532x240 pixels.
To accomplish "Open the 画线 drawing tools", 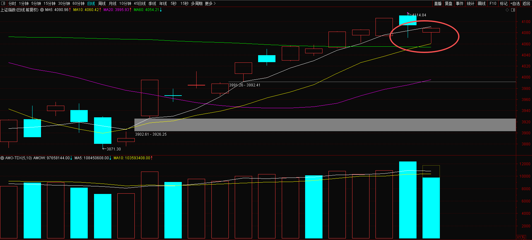I will tap(482, 3).
